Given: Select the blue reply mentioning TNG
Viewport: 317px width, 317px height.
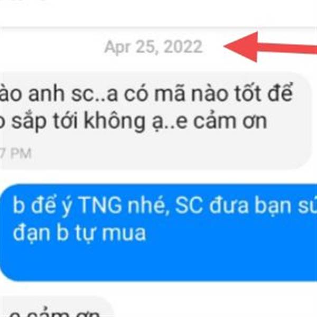Looking at the screenshot, I should pyautogui.click(x=158, y=232).
